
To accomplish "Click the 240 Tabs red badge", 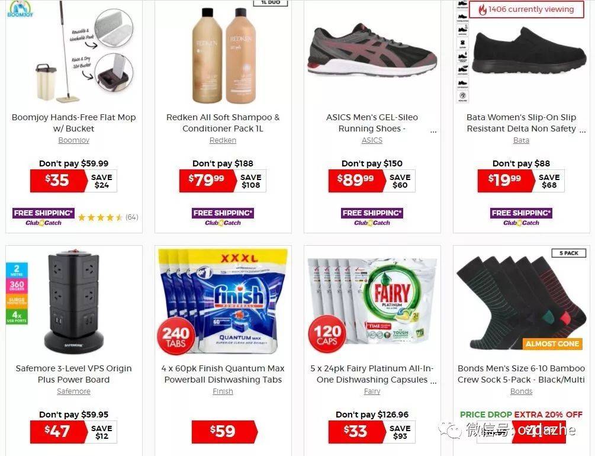I will (x=176, y=336).
